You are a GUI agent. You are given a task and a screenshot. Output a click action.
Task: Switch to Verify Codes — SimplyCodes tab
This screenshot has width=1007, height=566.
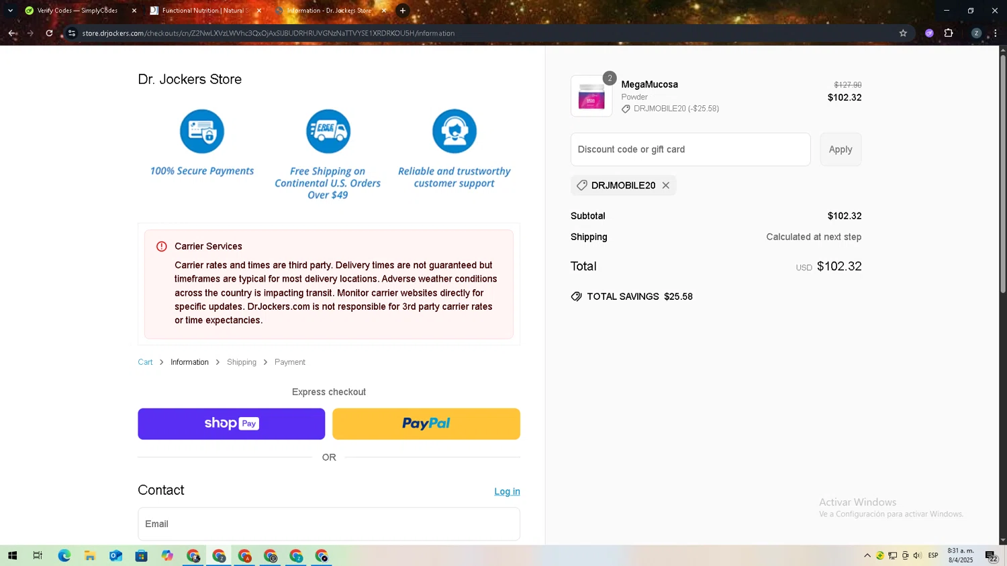point(77,11)
